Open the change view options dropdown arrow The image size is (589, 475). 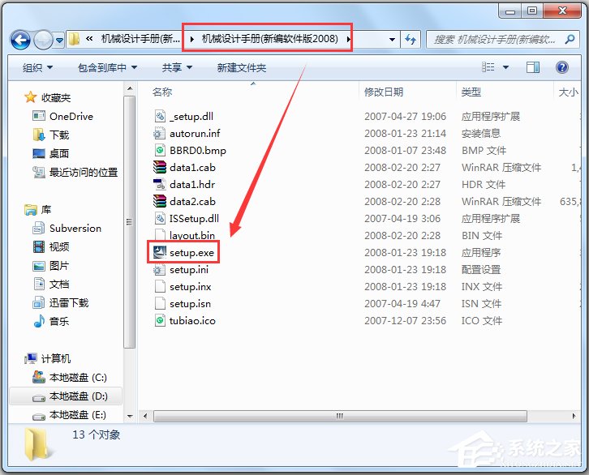tap(506, 68)
